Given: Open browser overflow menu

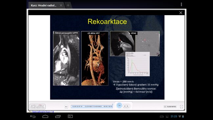Looking at the screenshot, I should (x=181, y=5).
